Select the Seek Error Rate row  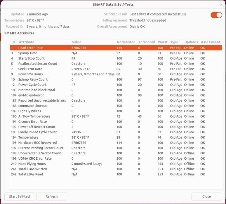point(116,69)
